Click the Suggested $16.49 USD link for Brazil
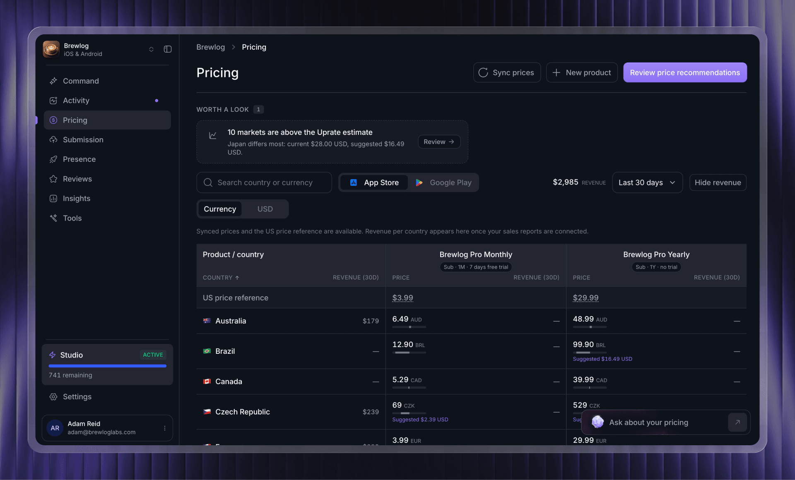Screen dimensions: 795x480 [602, 359]
